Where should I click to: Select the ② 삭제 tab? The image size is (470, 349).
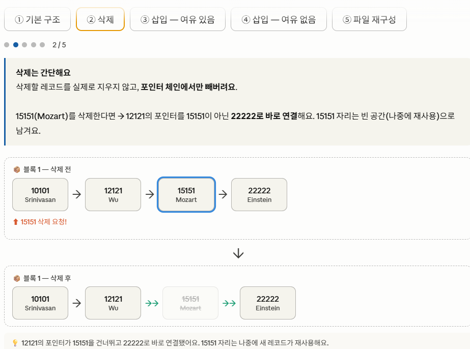[x=100, y=19]
